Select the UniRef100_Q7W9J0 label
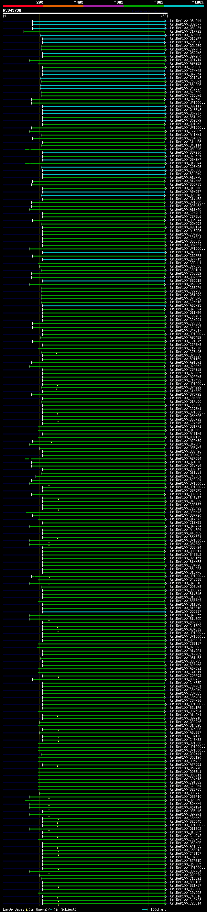The image size is (207, 912). 186,462
